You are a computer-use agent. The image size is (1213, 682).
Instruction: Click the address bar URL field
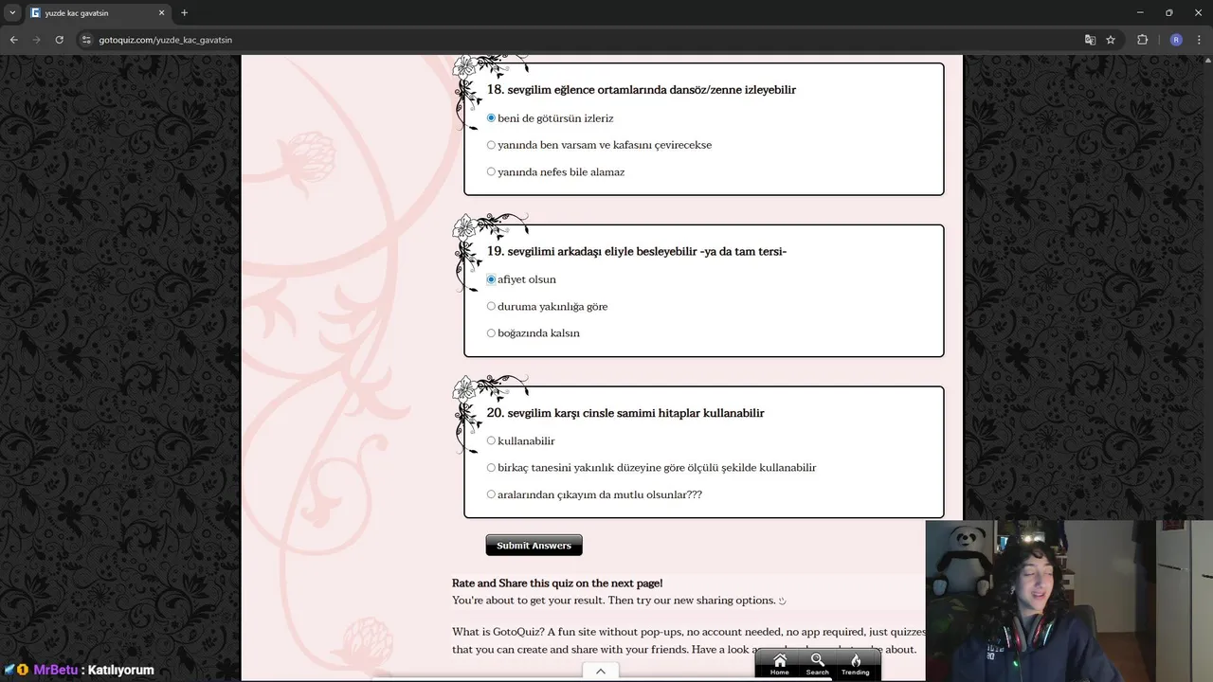[x=578, y=40]
